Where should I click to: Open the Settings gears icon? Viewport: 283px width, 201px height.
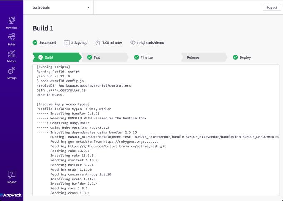tap(12, 71)
